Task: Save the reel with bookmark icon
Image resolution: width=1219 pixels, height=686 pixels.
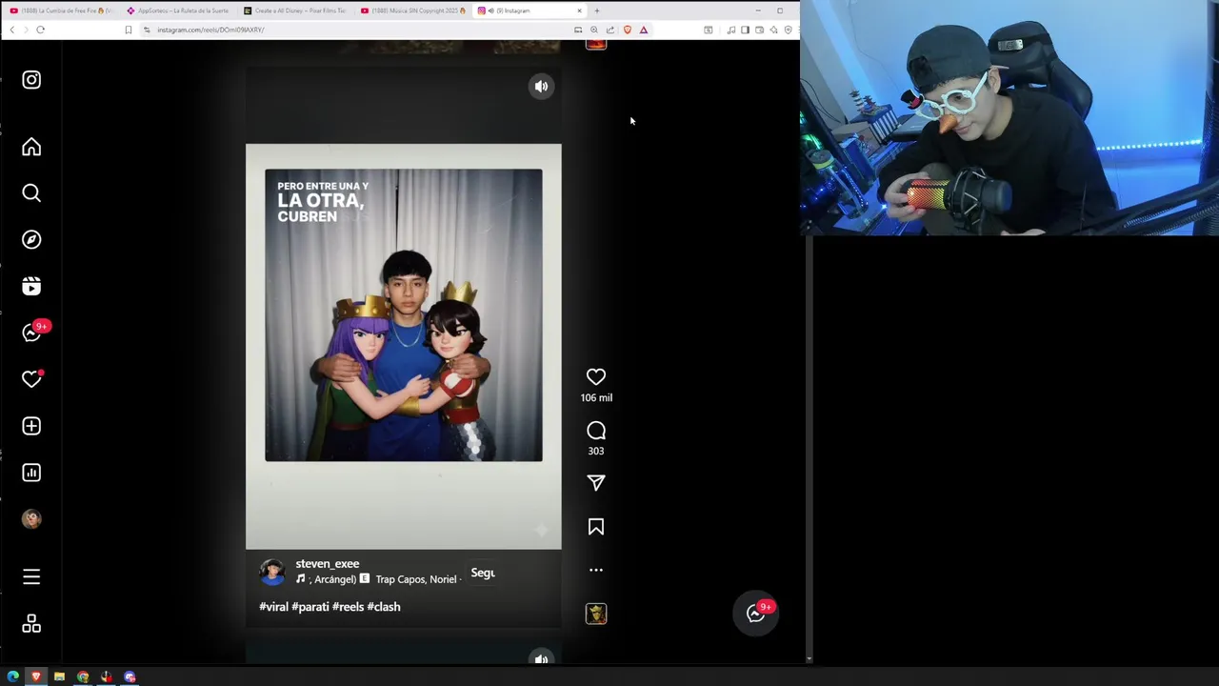Action: click(596, 527)
